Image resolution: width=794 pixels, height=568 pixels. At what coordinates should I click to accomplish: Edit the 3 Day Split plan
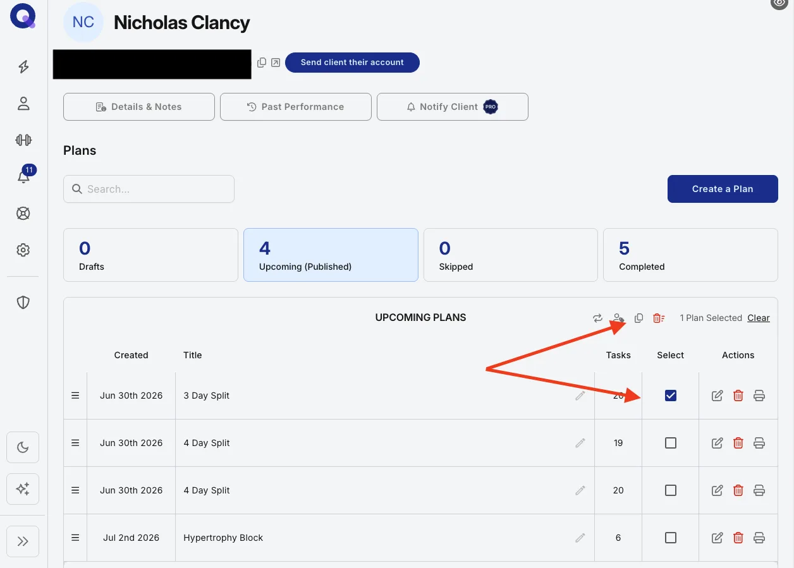(718, 396)
